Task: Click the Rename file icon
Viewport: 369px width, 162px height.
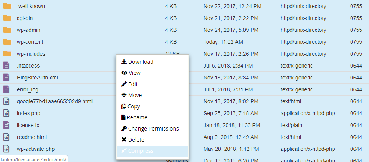Action: click(124, 117)
